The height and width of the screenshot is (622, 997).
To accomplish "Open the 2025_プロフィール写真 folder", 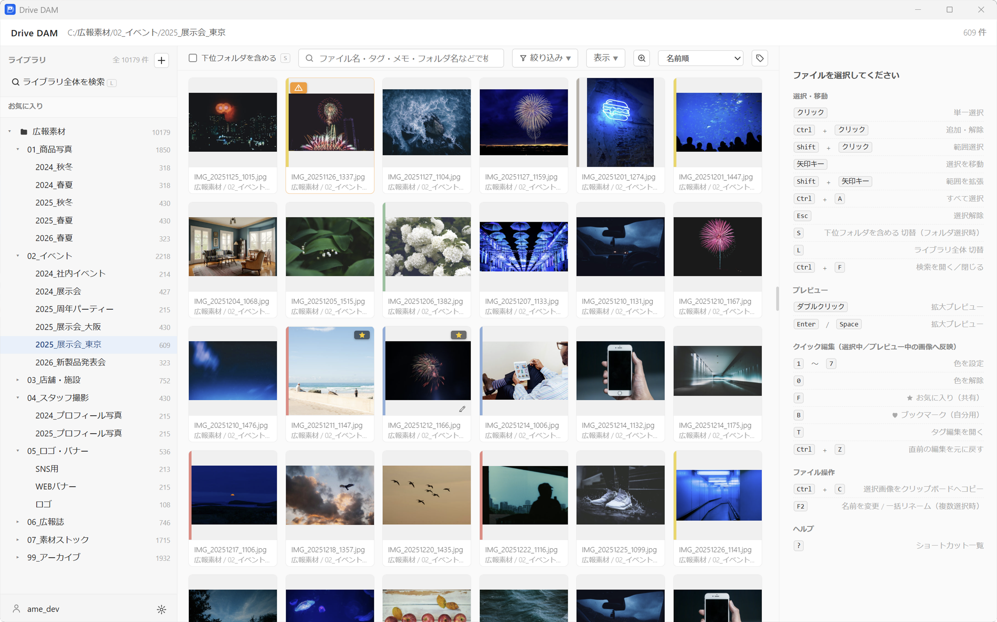I will coord(89,433).
